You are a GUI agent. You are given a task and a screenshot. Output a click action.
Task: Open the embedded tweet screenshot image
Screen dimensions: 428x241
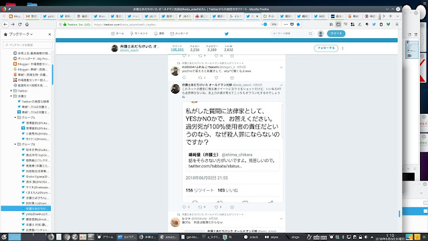(x=233, y=152)
